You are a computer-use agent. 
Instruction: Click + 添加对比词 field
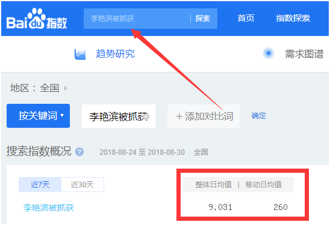[204, 116]
